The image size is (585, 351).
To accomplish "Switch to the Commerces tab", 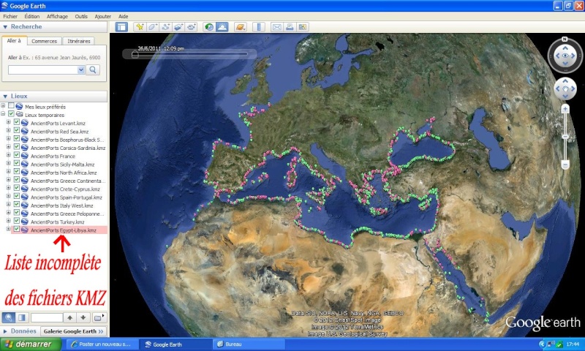I will [44, 41].
